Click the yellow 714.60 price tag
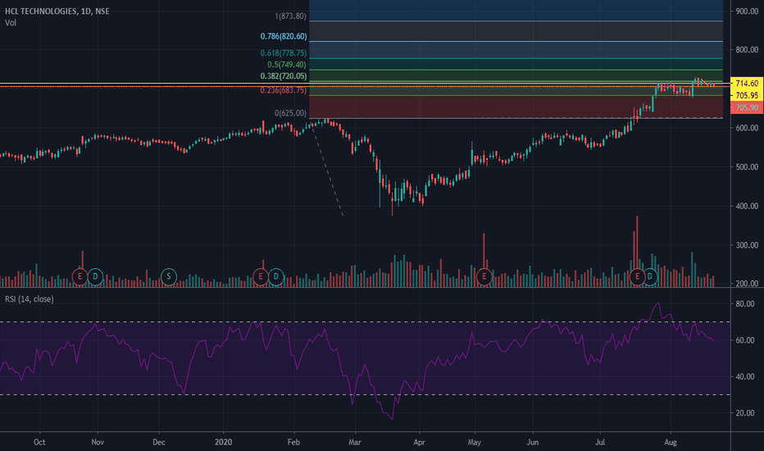The height and width of the screenshot is (451, 764). tap(747, 84)
